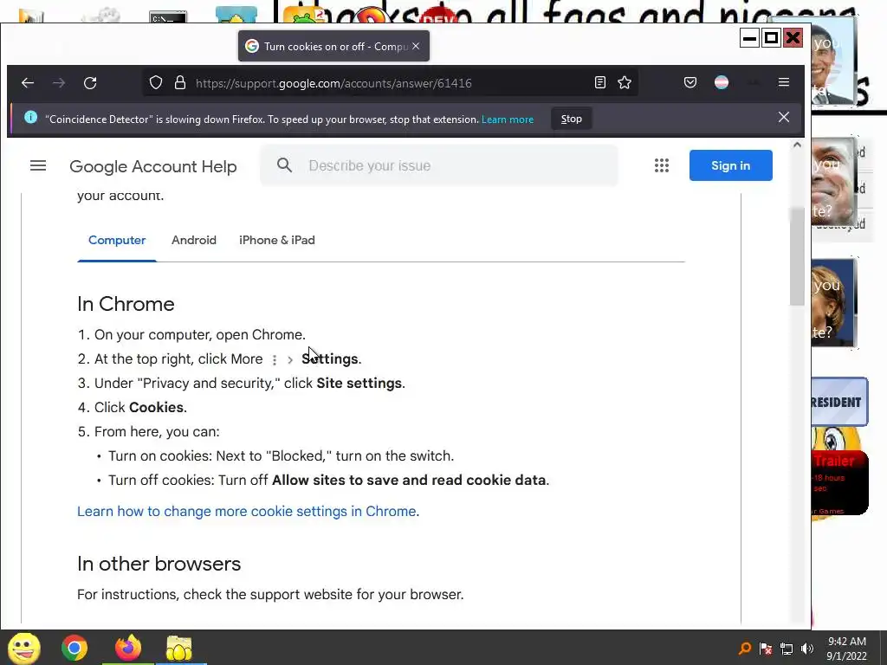
Task: Open Google Account Help main menu
Action: tap(38, 165)
